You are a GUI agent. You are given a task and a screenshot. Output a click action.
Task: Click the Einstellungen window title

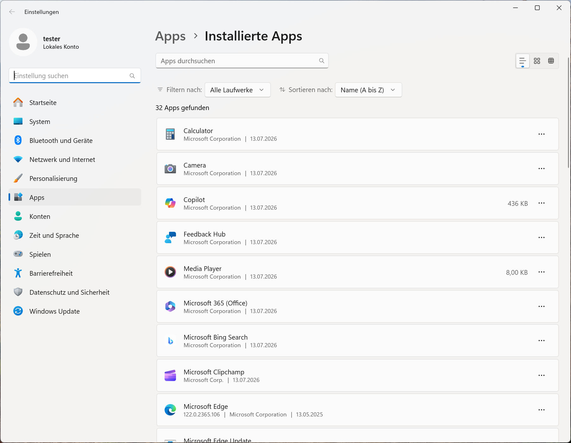coord(41,12)
